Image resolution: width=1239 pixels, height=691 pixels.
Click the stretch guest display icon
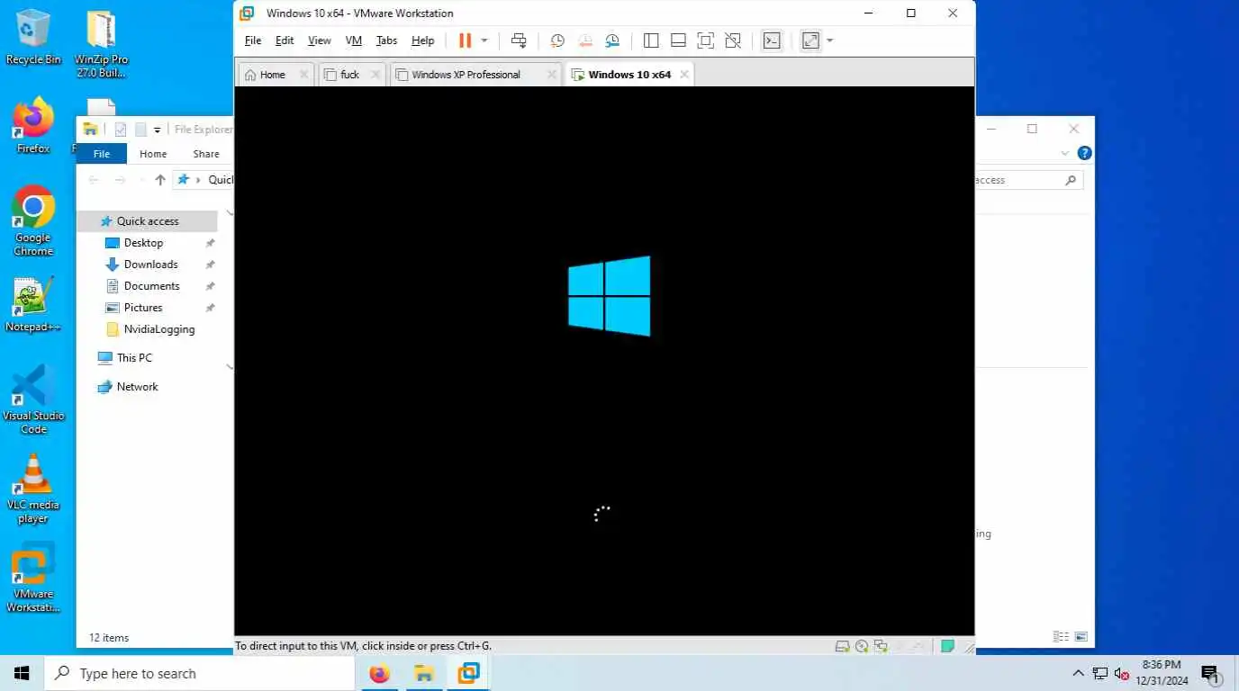810,40
